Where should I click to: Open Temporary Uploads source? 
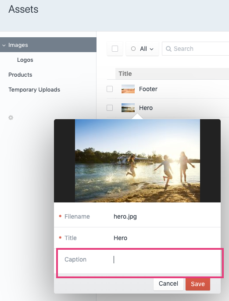(34, 90)
